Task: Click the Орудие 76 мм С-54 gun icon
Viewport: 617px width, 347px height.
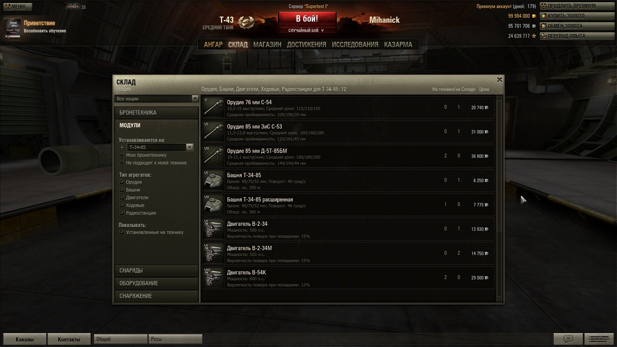Action: coord(213,107)
